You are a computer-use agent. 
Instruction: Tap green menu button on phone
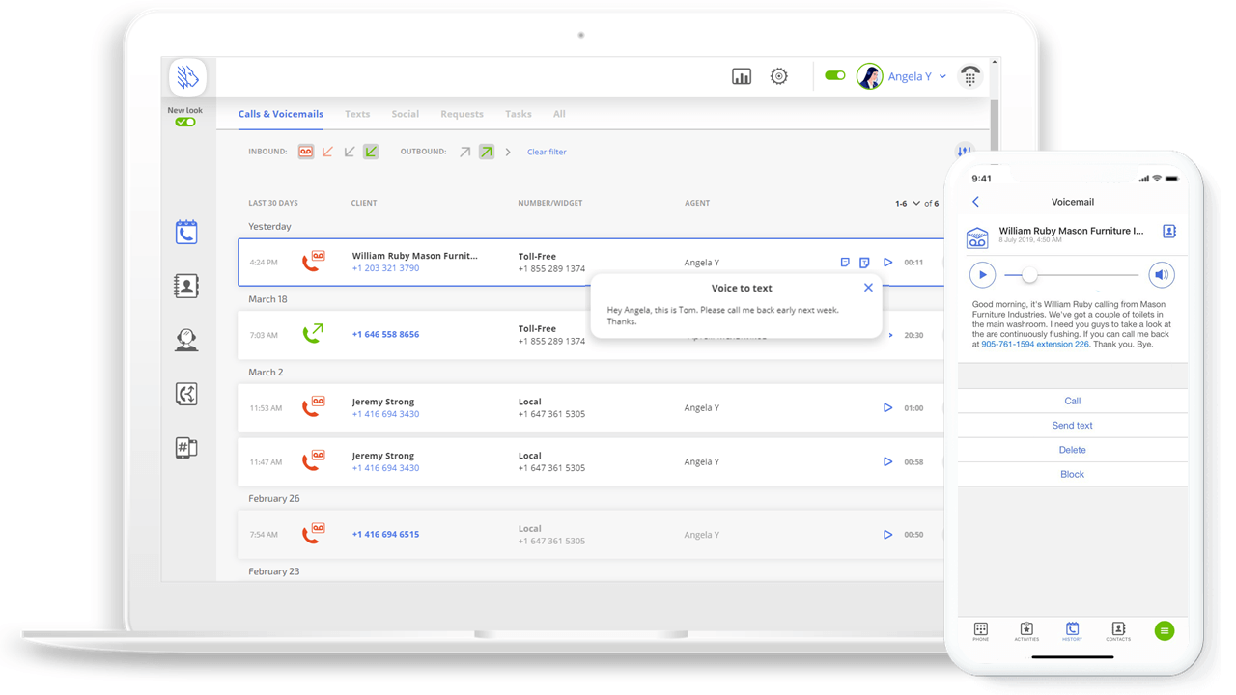tap(1165, 631)
